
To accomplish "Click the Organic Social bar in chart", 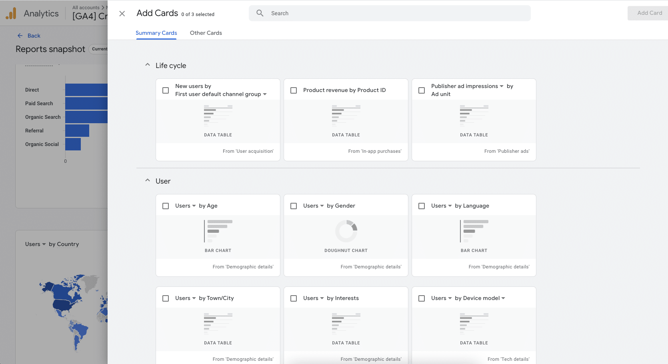I will (73, 144).
